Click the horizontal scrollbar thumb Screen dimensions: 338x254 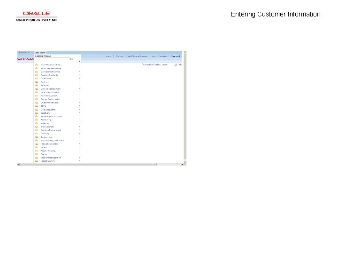tap(88, 164)
